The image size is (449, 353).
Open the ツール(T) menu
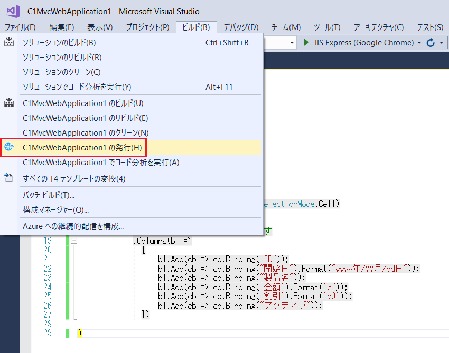click(327, 27)
